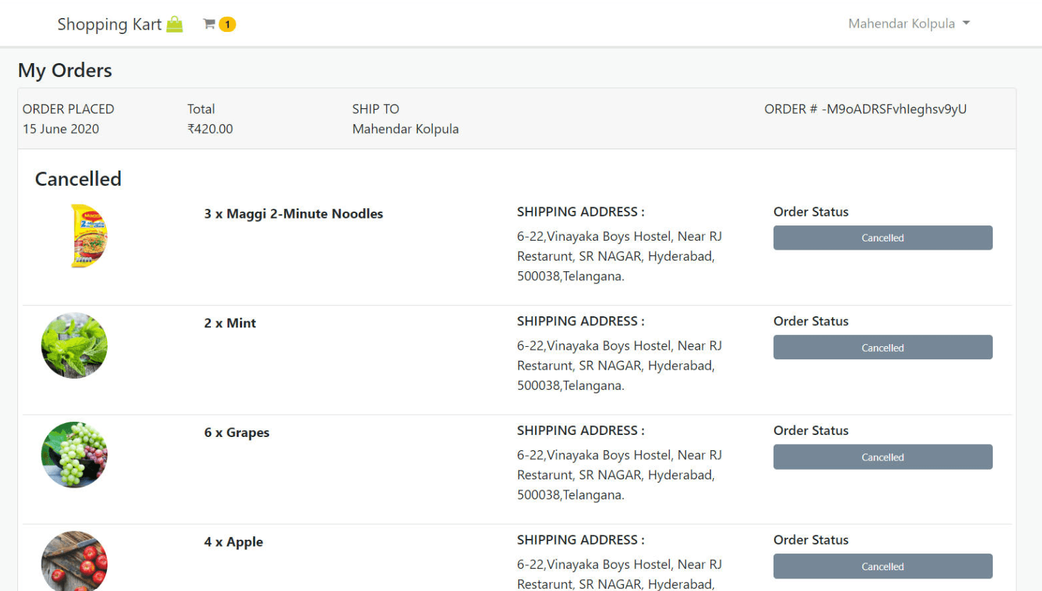Click the Shopping Kart brand name
This screenshot has height=591, width=1042.
pos(112,24)
